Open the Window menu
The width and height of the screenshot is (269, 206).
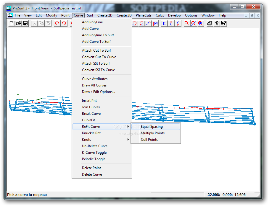208,15
